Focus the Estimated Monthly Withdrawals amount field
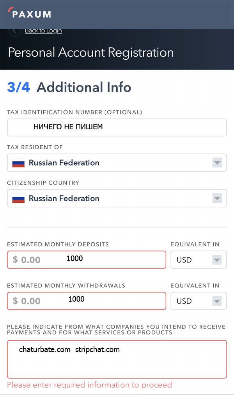 (87, 301)
